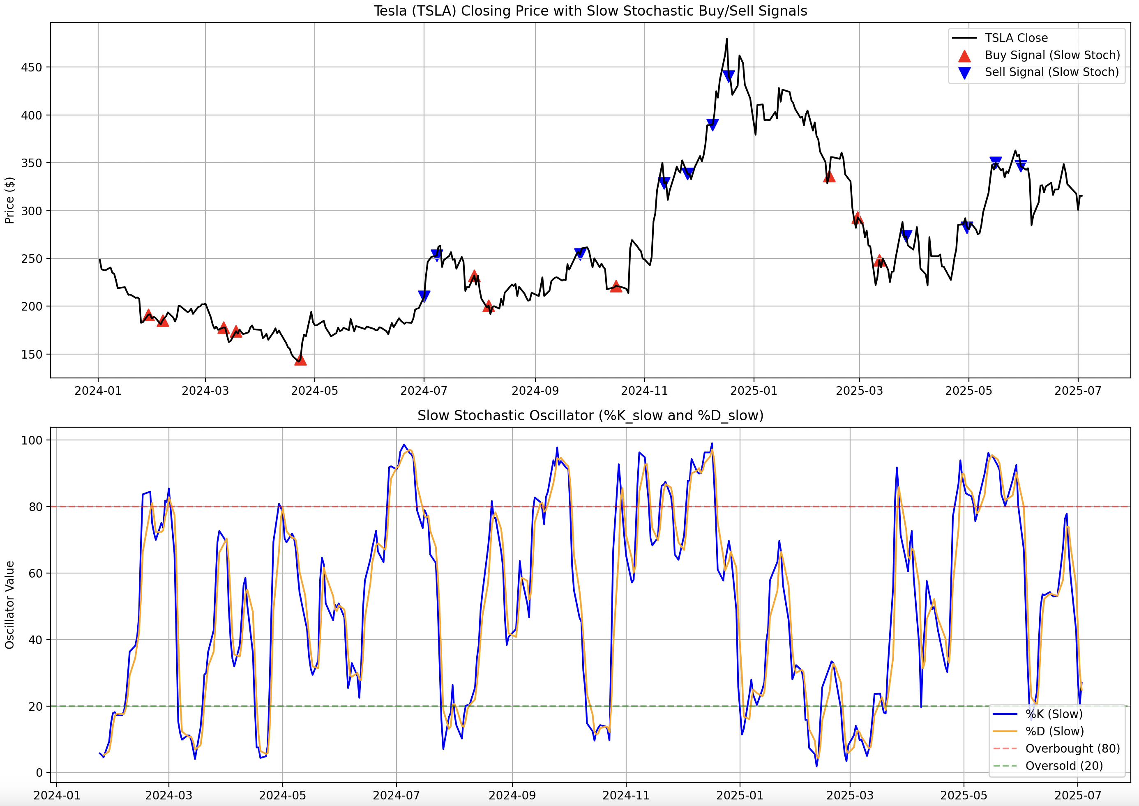
Task: Click the Oscillator Value y-axis label
Action: (9, 605)
